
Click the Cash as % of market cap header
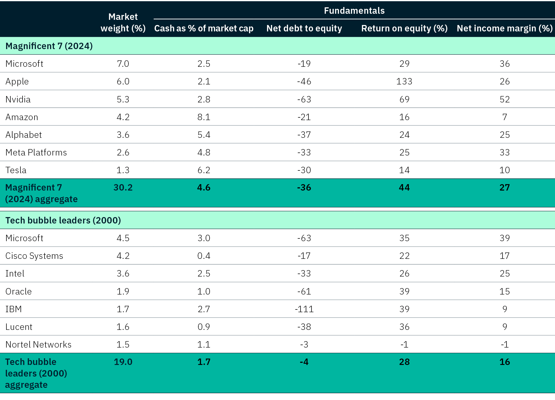(x=204, y=28)
